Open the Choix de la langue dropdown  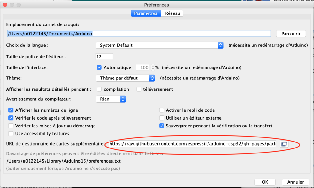[160, 45]
